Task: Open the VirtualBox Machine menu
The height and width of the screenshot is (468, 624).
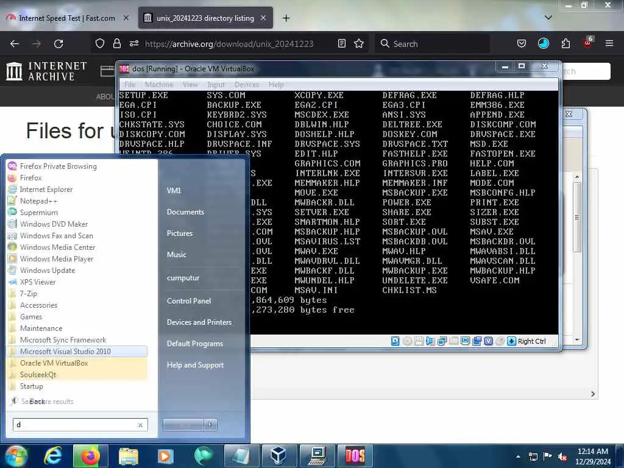Action: (159, 84)
